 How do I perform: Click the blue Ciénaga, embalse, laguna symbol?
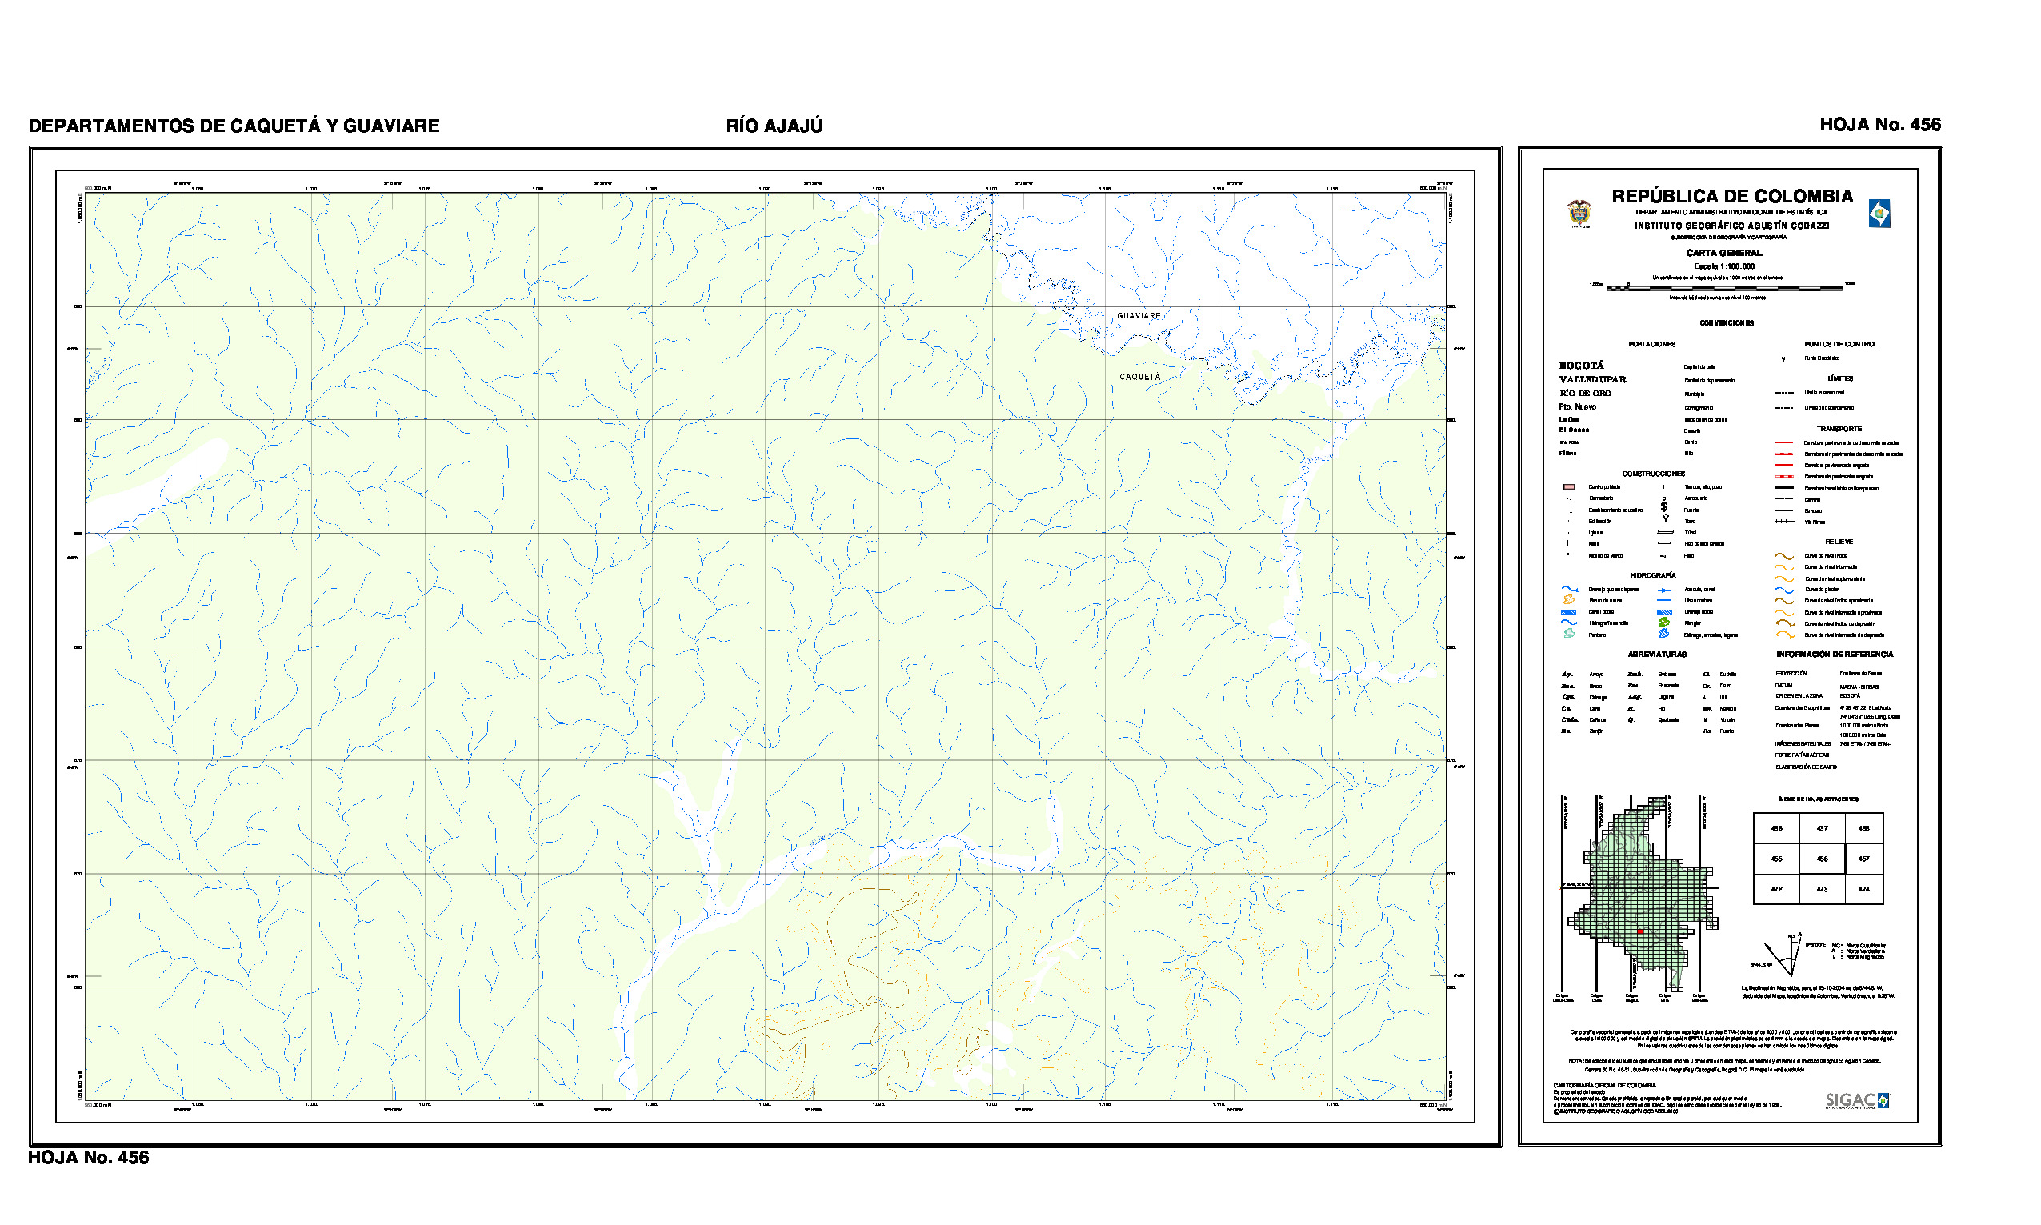pos(1664,634)
